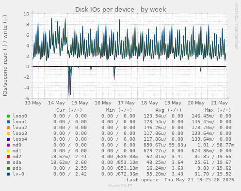Click the graph title 'Disk IOs per device - by week'
Viewport: 241px width, 191px height.
121,10
